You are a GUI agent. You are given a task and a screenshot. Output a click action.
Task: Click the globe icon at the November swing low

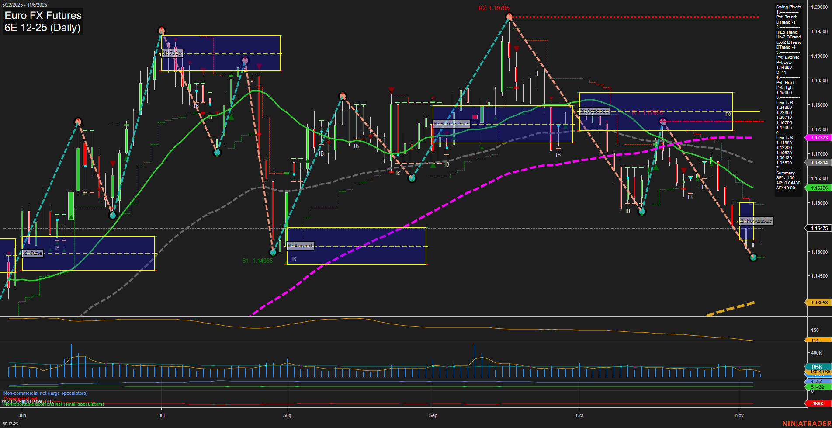[752, 258]
